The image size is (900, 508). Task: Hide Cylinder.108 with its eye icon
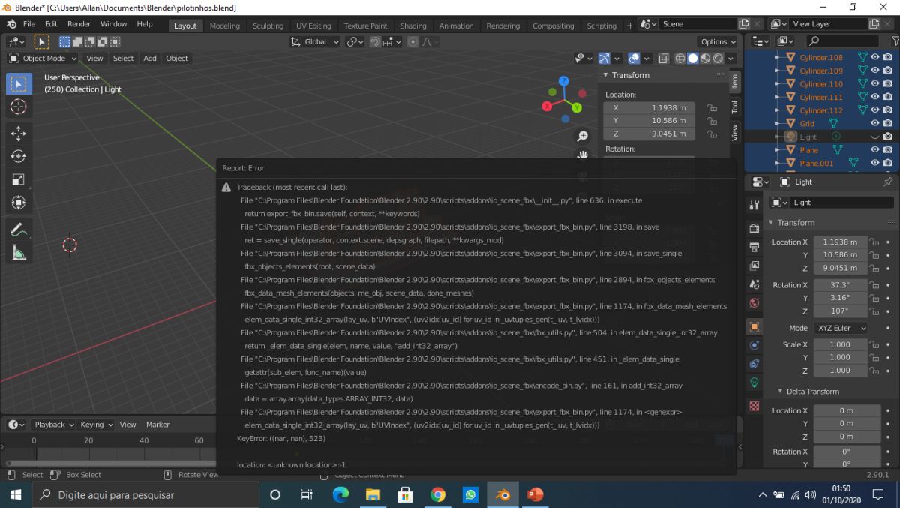tap(874, 57)
